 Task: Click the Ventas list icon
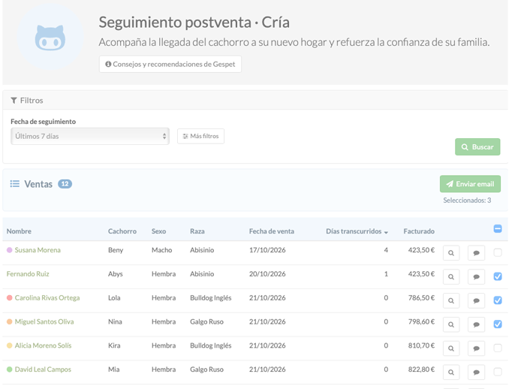click(x=15, y=184)
